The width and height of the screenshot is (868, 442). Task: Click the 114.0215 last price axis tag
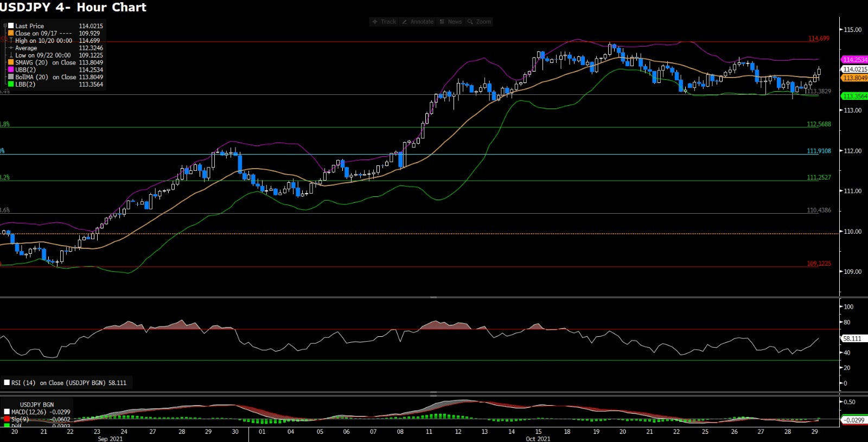point(854,69)
